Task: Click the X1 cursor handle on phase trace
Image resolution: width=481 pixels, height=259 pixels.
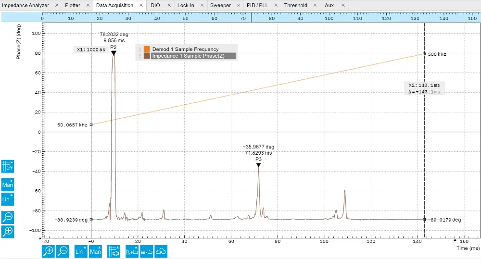Action: tap(91, 220)
